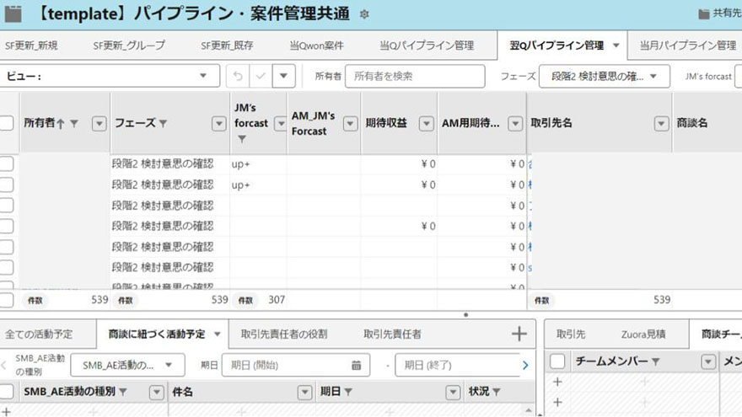This screenshot has width=742, height=417.
Task: Check the sixth row of the pipeline grid
Action: (6, 268)
